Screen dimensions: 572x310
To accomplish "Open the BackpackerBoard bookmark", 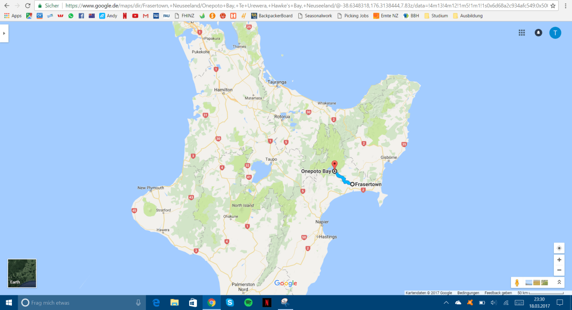I will click(272, 16).
